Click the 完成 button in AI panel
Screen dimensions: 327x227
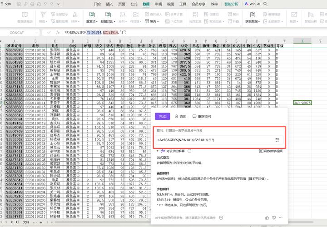(x=162, y=116)
